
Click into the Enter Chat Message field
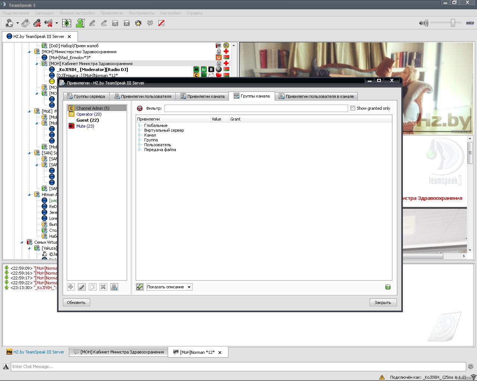click(238, 366)
